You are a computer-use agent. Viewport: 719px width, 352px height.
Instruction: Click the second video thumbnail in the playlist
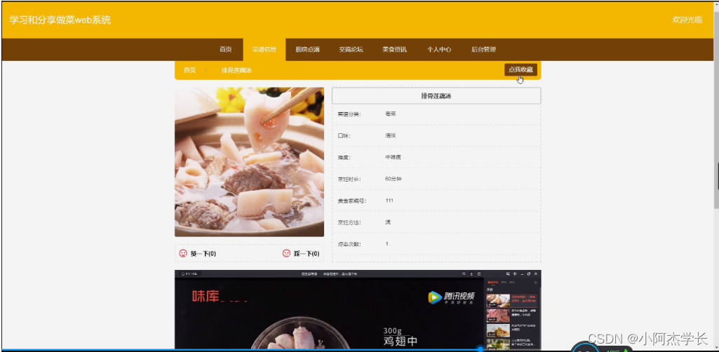point(498,316)
